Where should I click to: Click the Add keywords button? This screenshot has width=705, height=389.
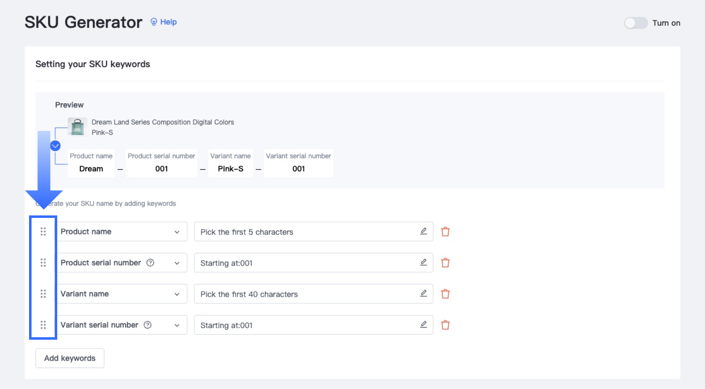click(x=70, y=358)
